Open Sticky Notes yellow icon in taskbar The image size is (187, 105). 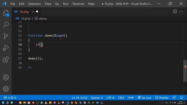click(50, 103)
